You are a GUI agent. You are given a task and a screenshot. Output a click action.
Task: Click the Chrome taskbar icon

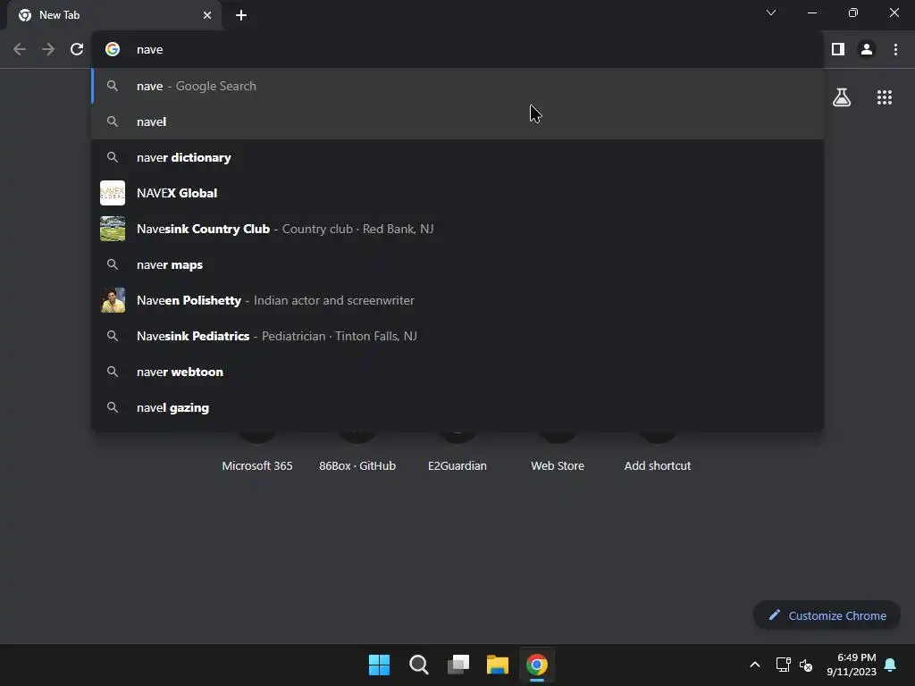[x=537, y=665]
